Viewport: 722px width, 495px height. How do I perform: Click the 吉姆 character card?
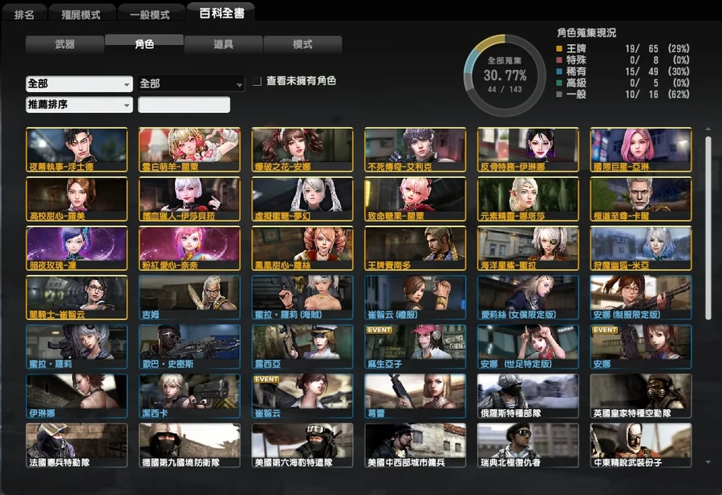[189, 298]
